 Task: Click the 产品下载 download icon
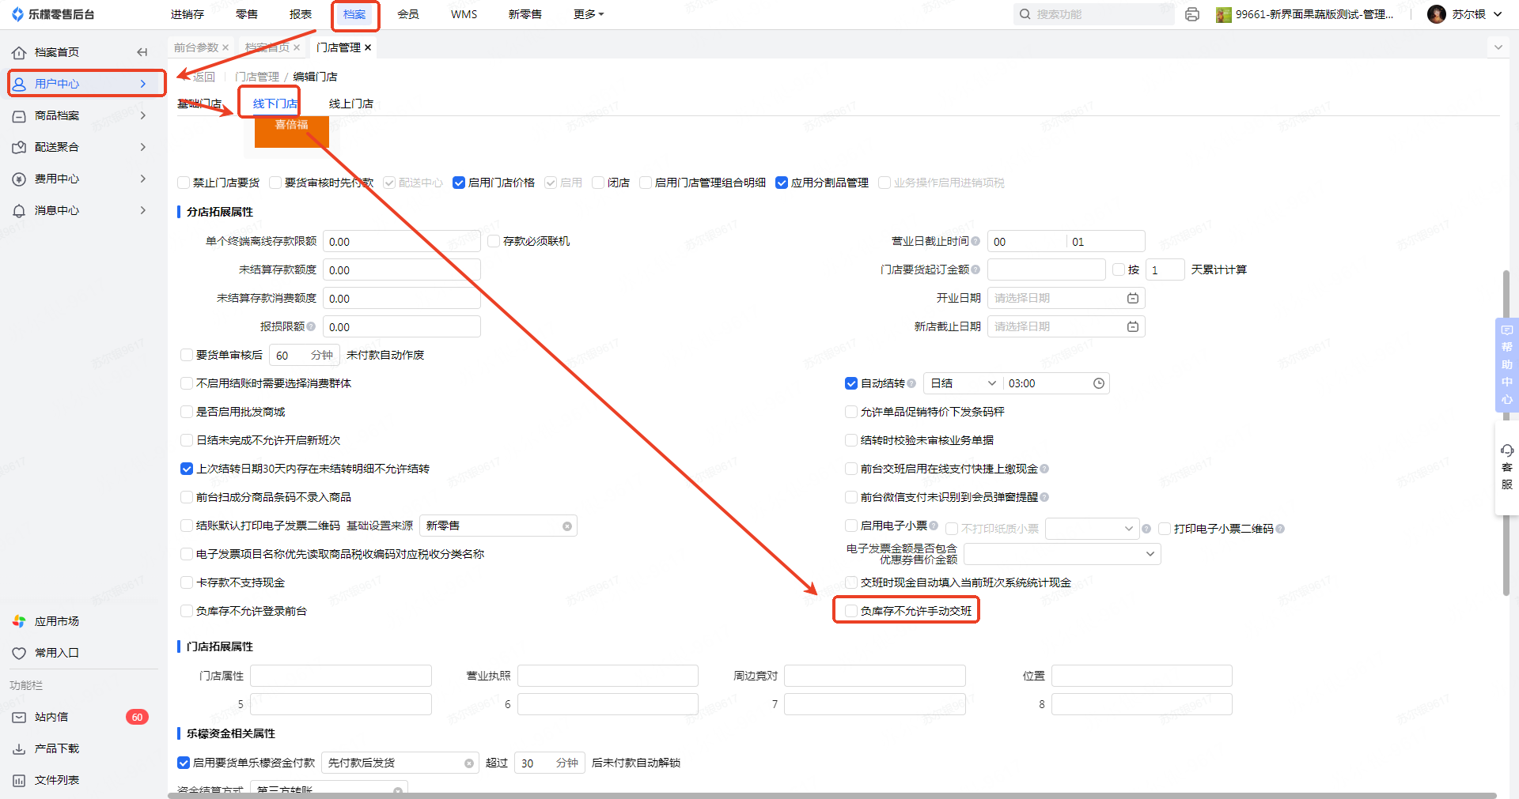coord(19,748)
